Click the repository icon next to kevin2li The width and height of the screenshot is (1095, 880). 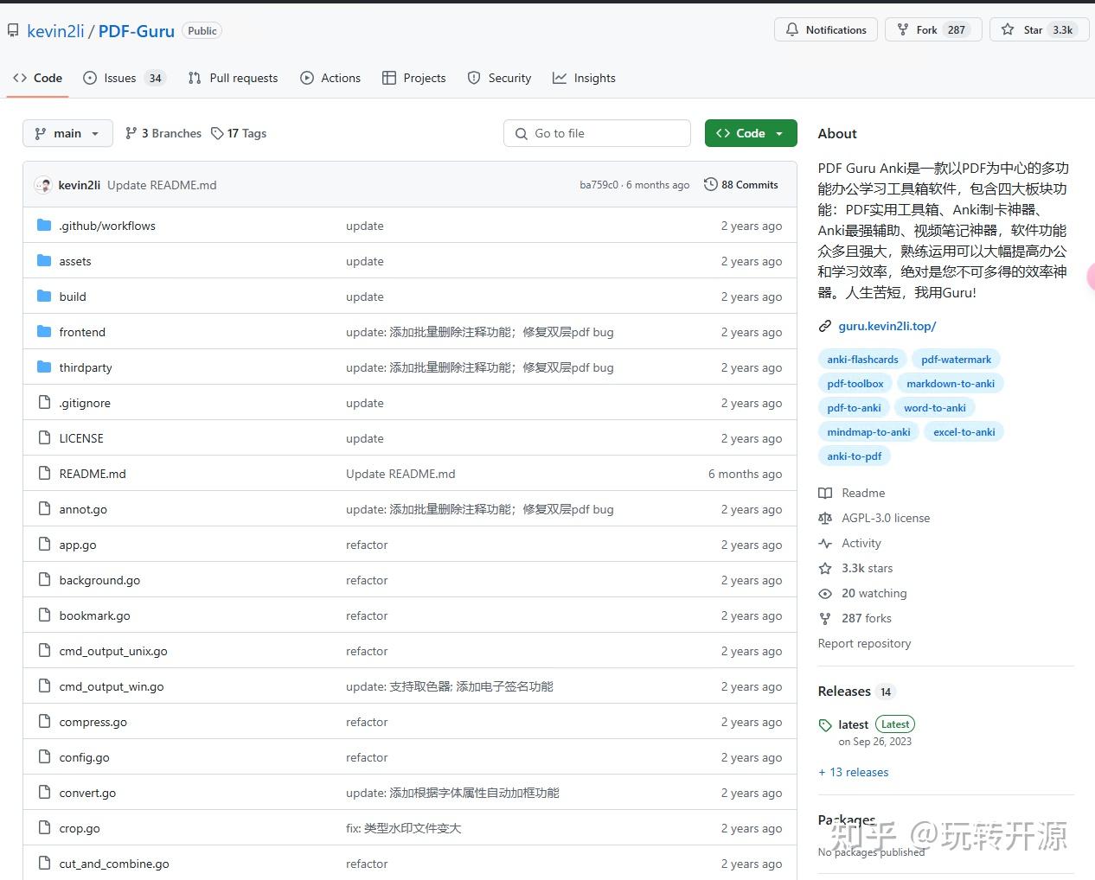click(13, 31)
